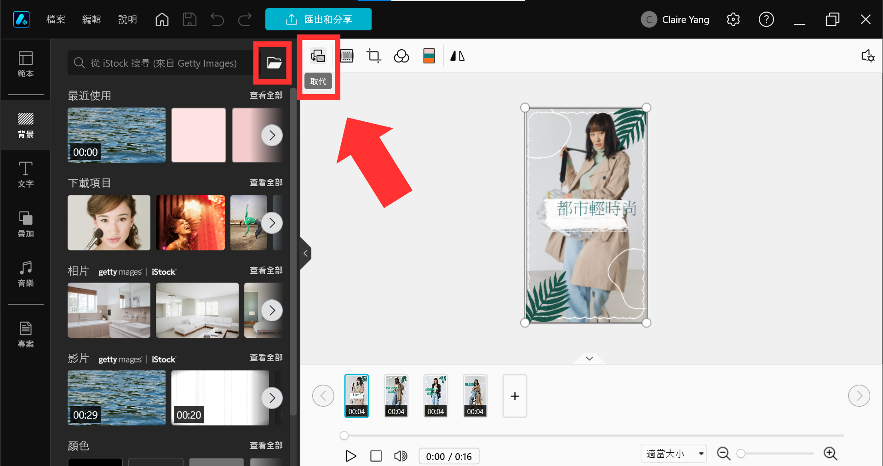
Task: Switch to the 文字 sidebar tab
Action: pos(26,175)
